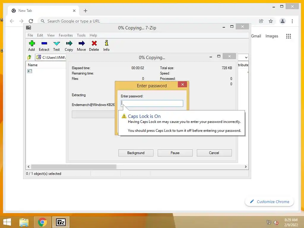Cancel the copying operation

click(x=214, y=153)
